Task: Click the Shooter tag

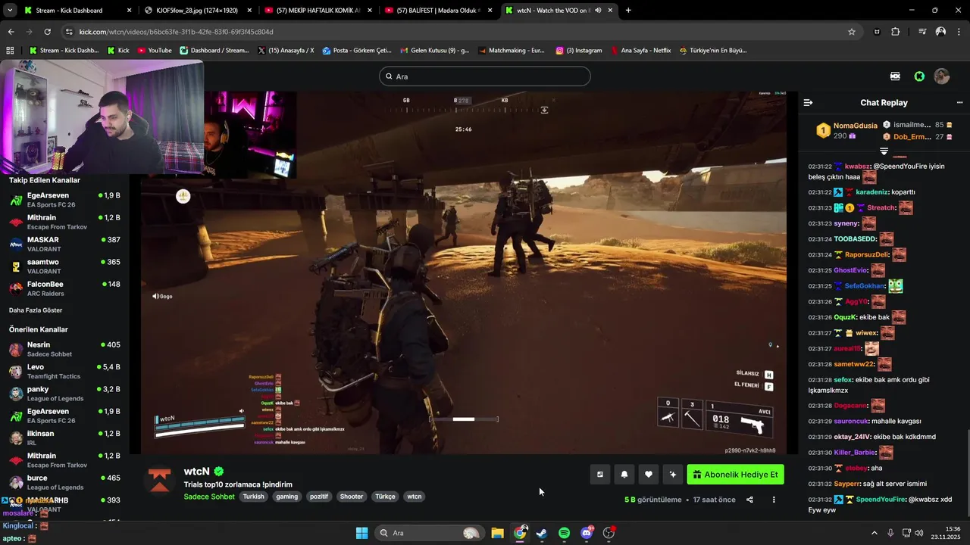Action: coord(352,497)
